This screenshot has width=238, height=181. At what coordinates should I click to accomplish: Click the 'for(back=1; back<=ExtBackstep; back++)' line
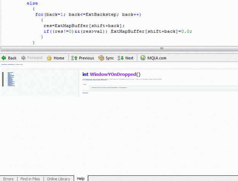point(88,14)
